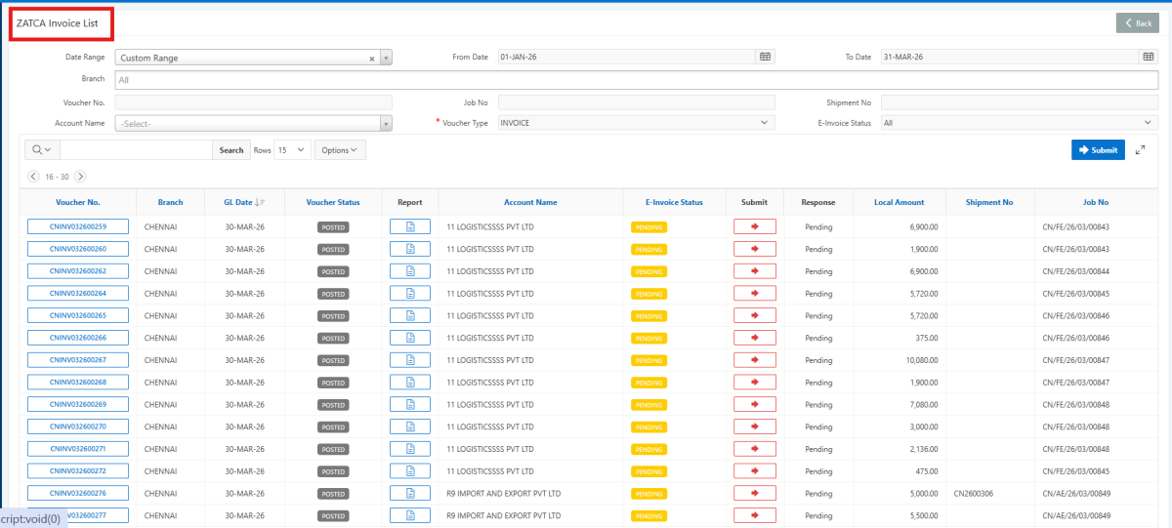
Task: Open report icon for voucher CNINV032600268
Action: pos(410,382)
